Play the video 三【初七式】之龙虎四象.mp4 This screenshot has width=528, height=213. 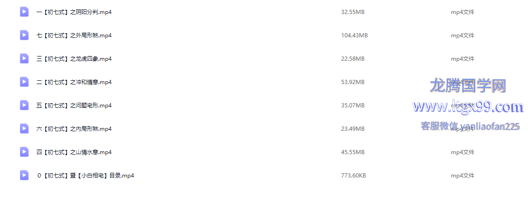click(74, 59)
